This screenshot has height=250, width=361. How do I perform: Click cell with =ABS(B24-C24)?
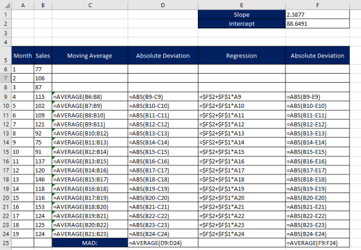(x=162, y=234)
